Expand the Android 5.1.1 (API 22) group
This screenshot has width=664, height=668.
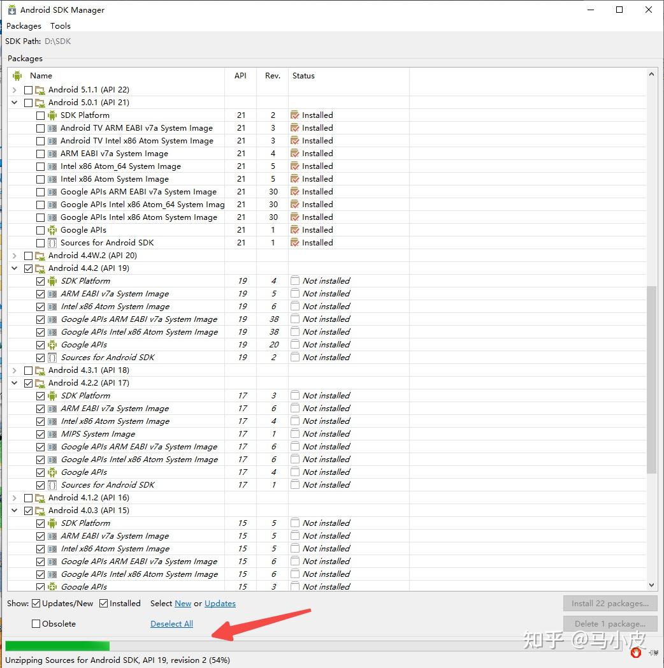pos(15,90)
